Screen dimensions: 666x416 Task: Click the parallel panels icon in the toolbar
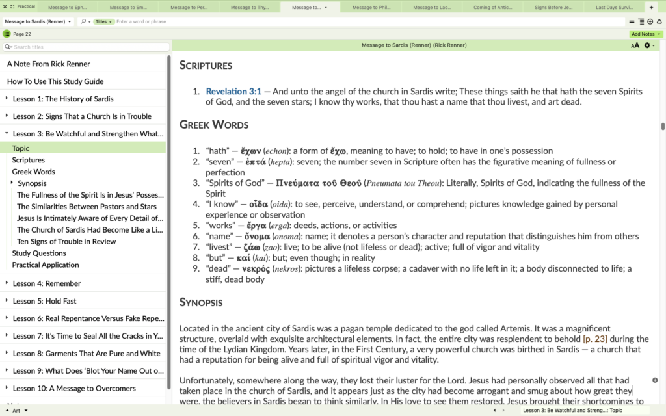pyautogui.click(x=632, y=21)
